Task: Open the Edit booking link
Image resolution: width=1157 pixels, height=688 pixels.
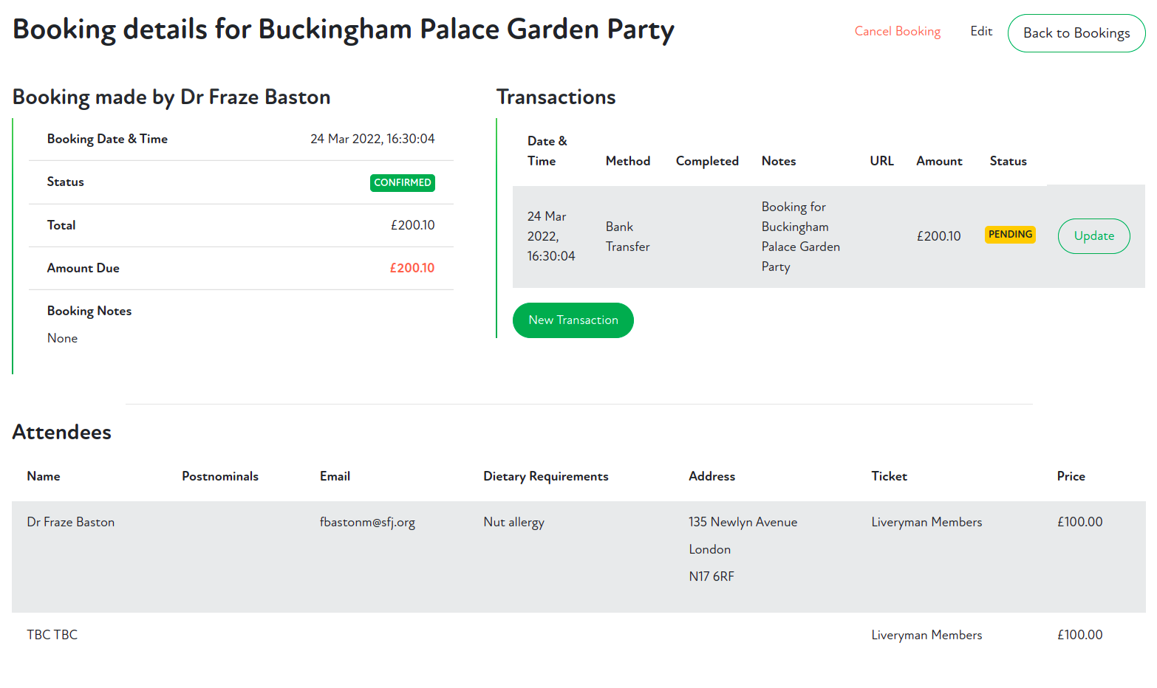Action: [x=980, y=31]
